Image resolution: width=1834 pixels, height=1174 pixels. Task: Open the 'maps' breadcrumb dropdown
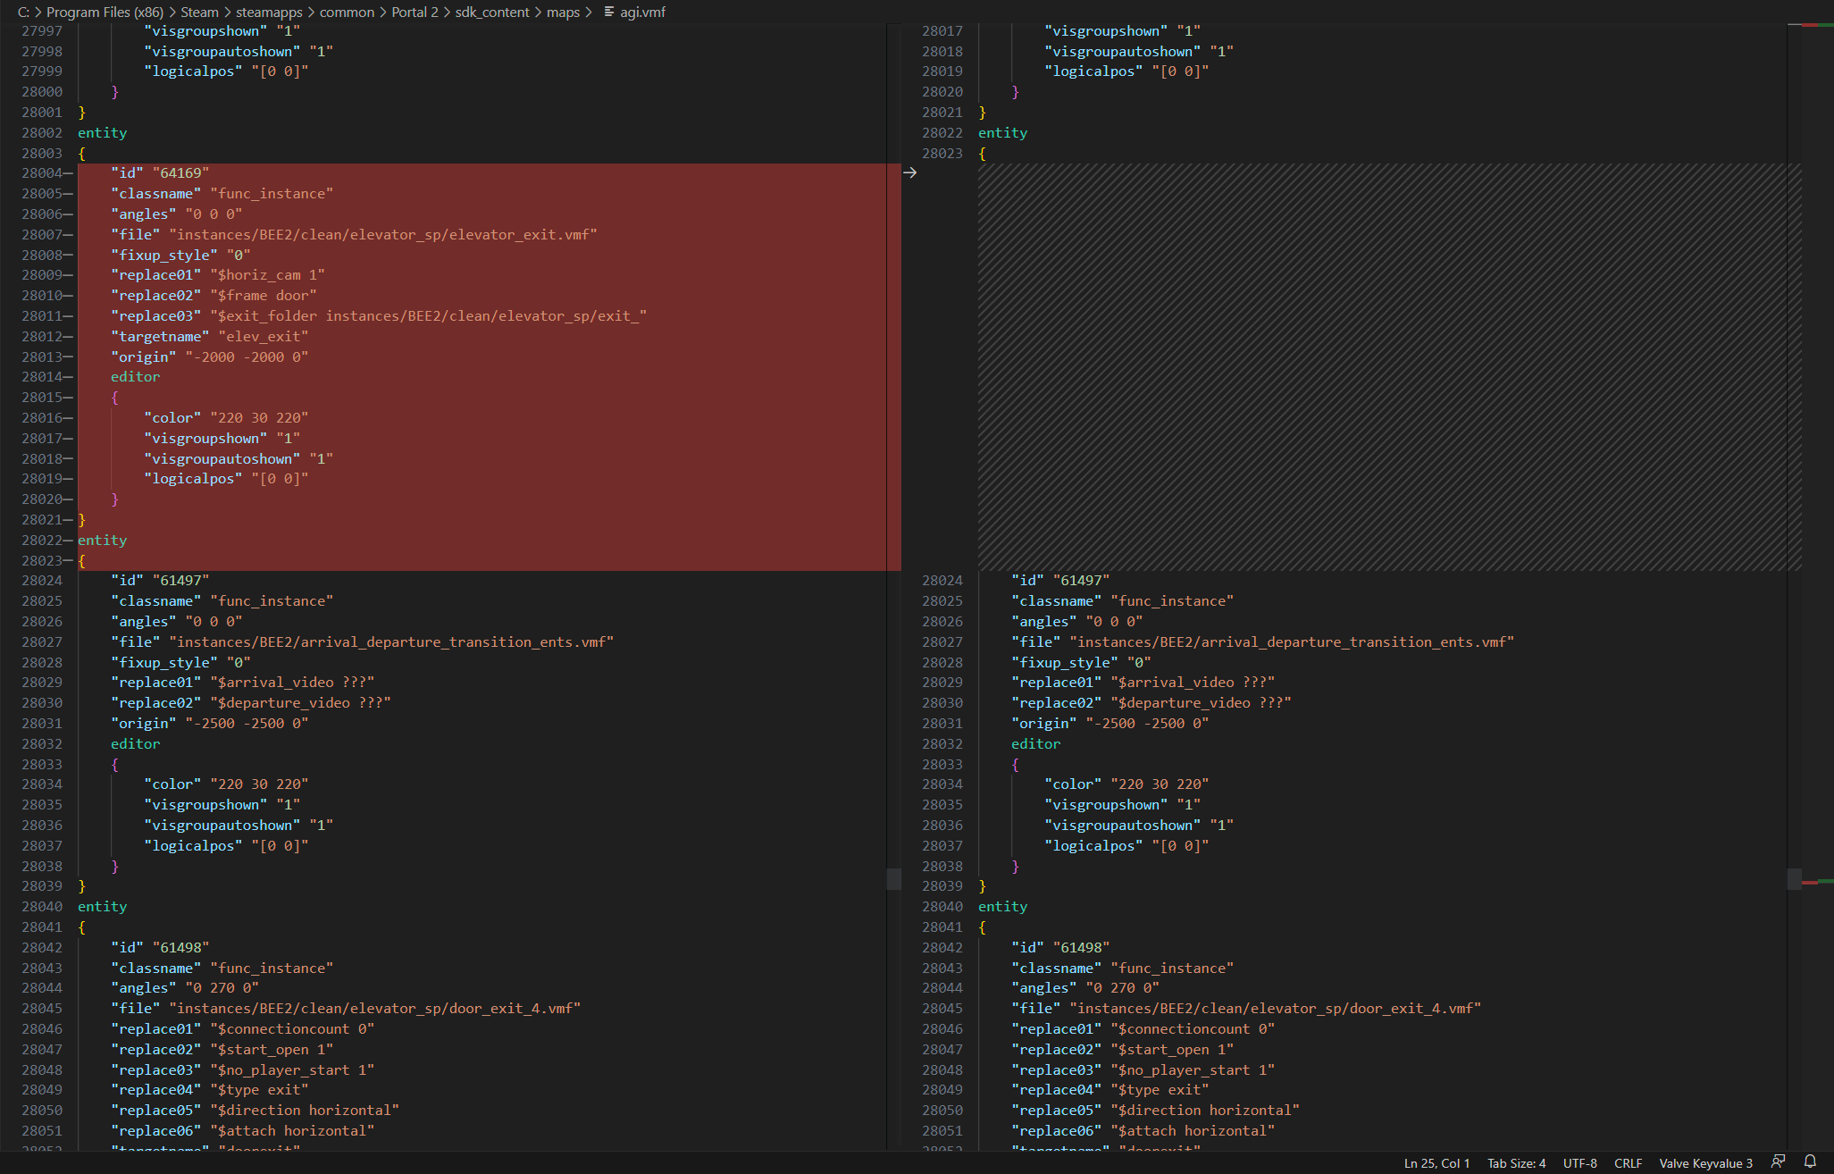tap(565, 12)
